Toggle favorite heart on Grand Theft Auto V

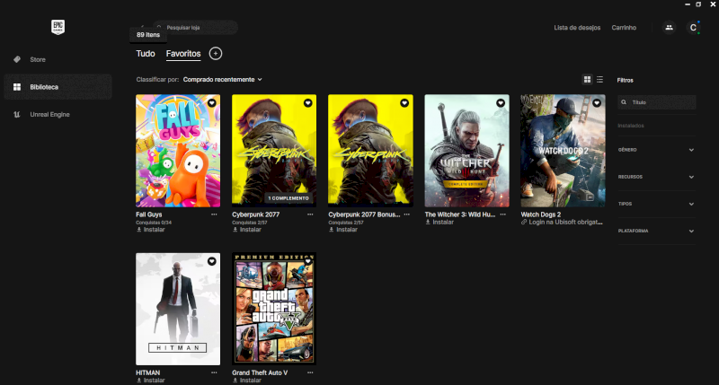(x=307, y=261)
